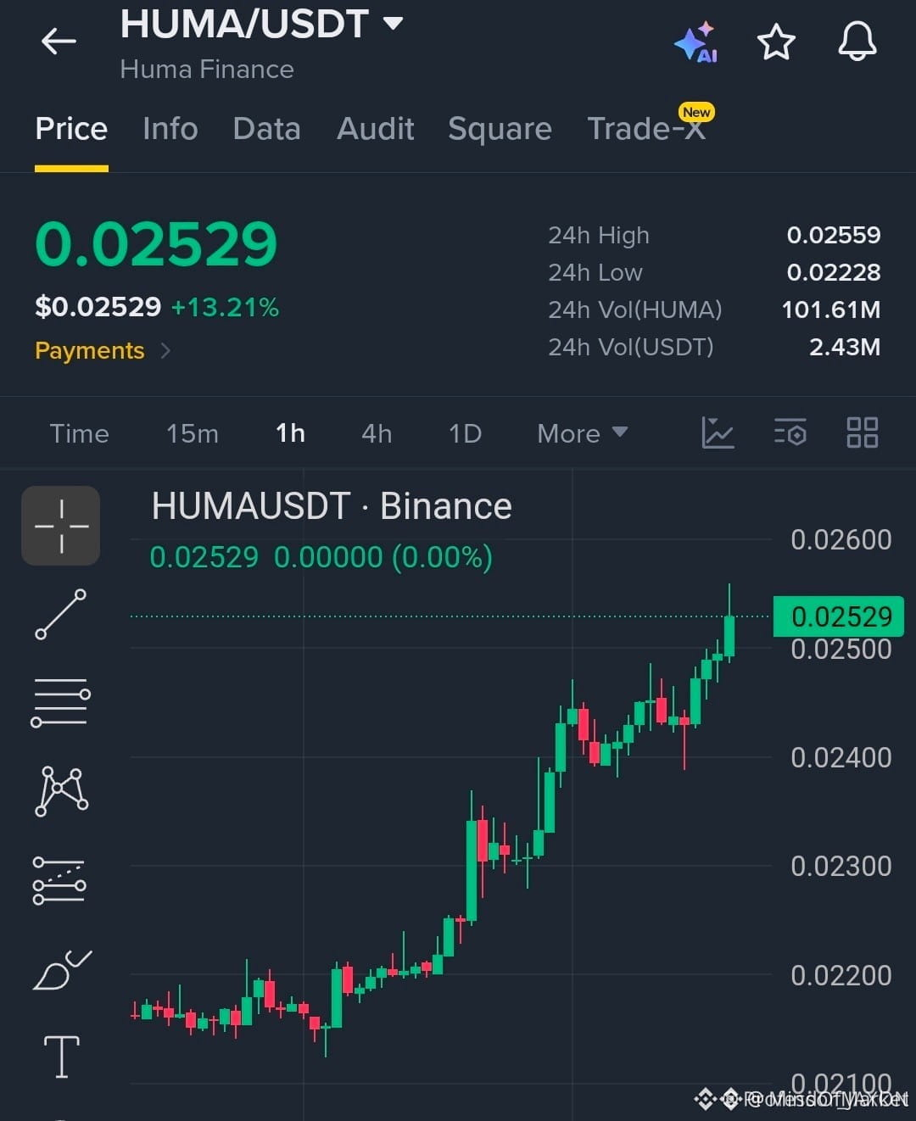Select the 15m chart interval
Viewport: 916px width, 1121px height.
[193, 433]
